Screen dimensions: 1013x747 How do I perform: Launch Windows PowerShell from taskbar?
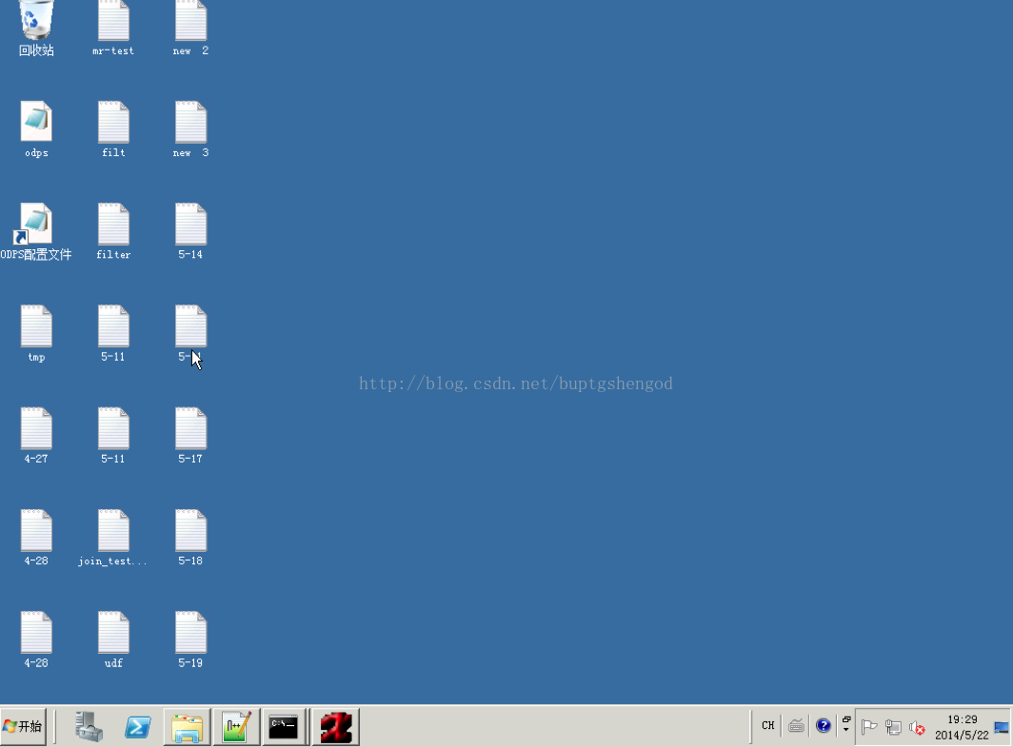click(138, 726)
